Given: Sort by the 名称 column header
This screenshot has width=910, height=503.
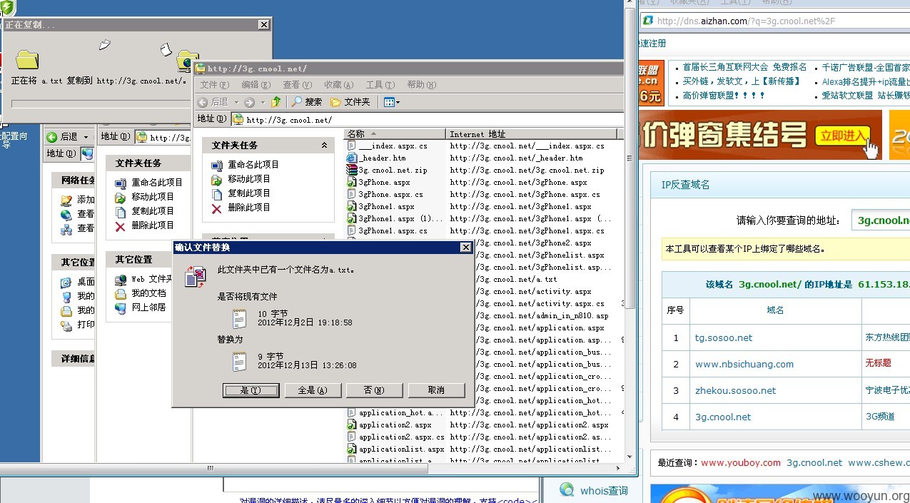Looking at the screenshot, I should pyautogui.click(x=395, y=134).
